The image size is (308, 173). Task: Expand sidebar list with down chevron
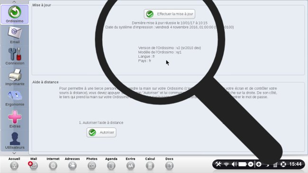[14, 153]
